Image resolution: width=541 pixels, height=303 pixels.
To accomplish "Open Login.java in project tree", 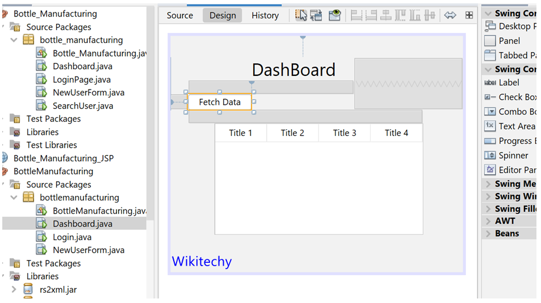I will (72, 237).
